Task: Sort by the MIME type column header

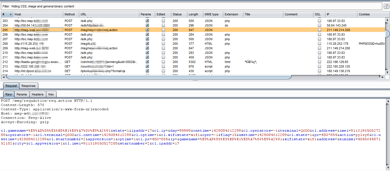Action: click(x=212, y=14)
